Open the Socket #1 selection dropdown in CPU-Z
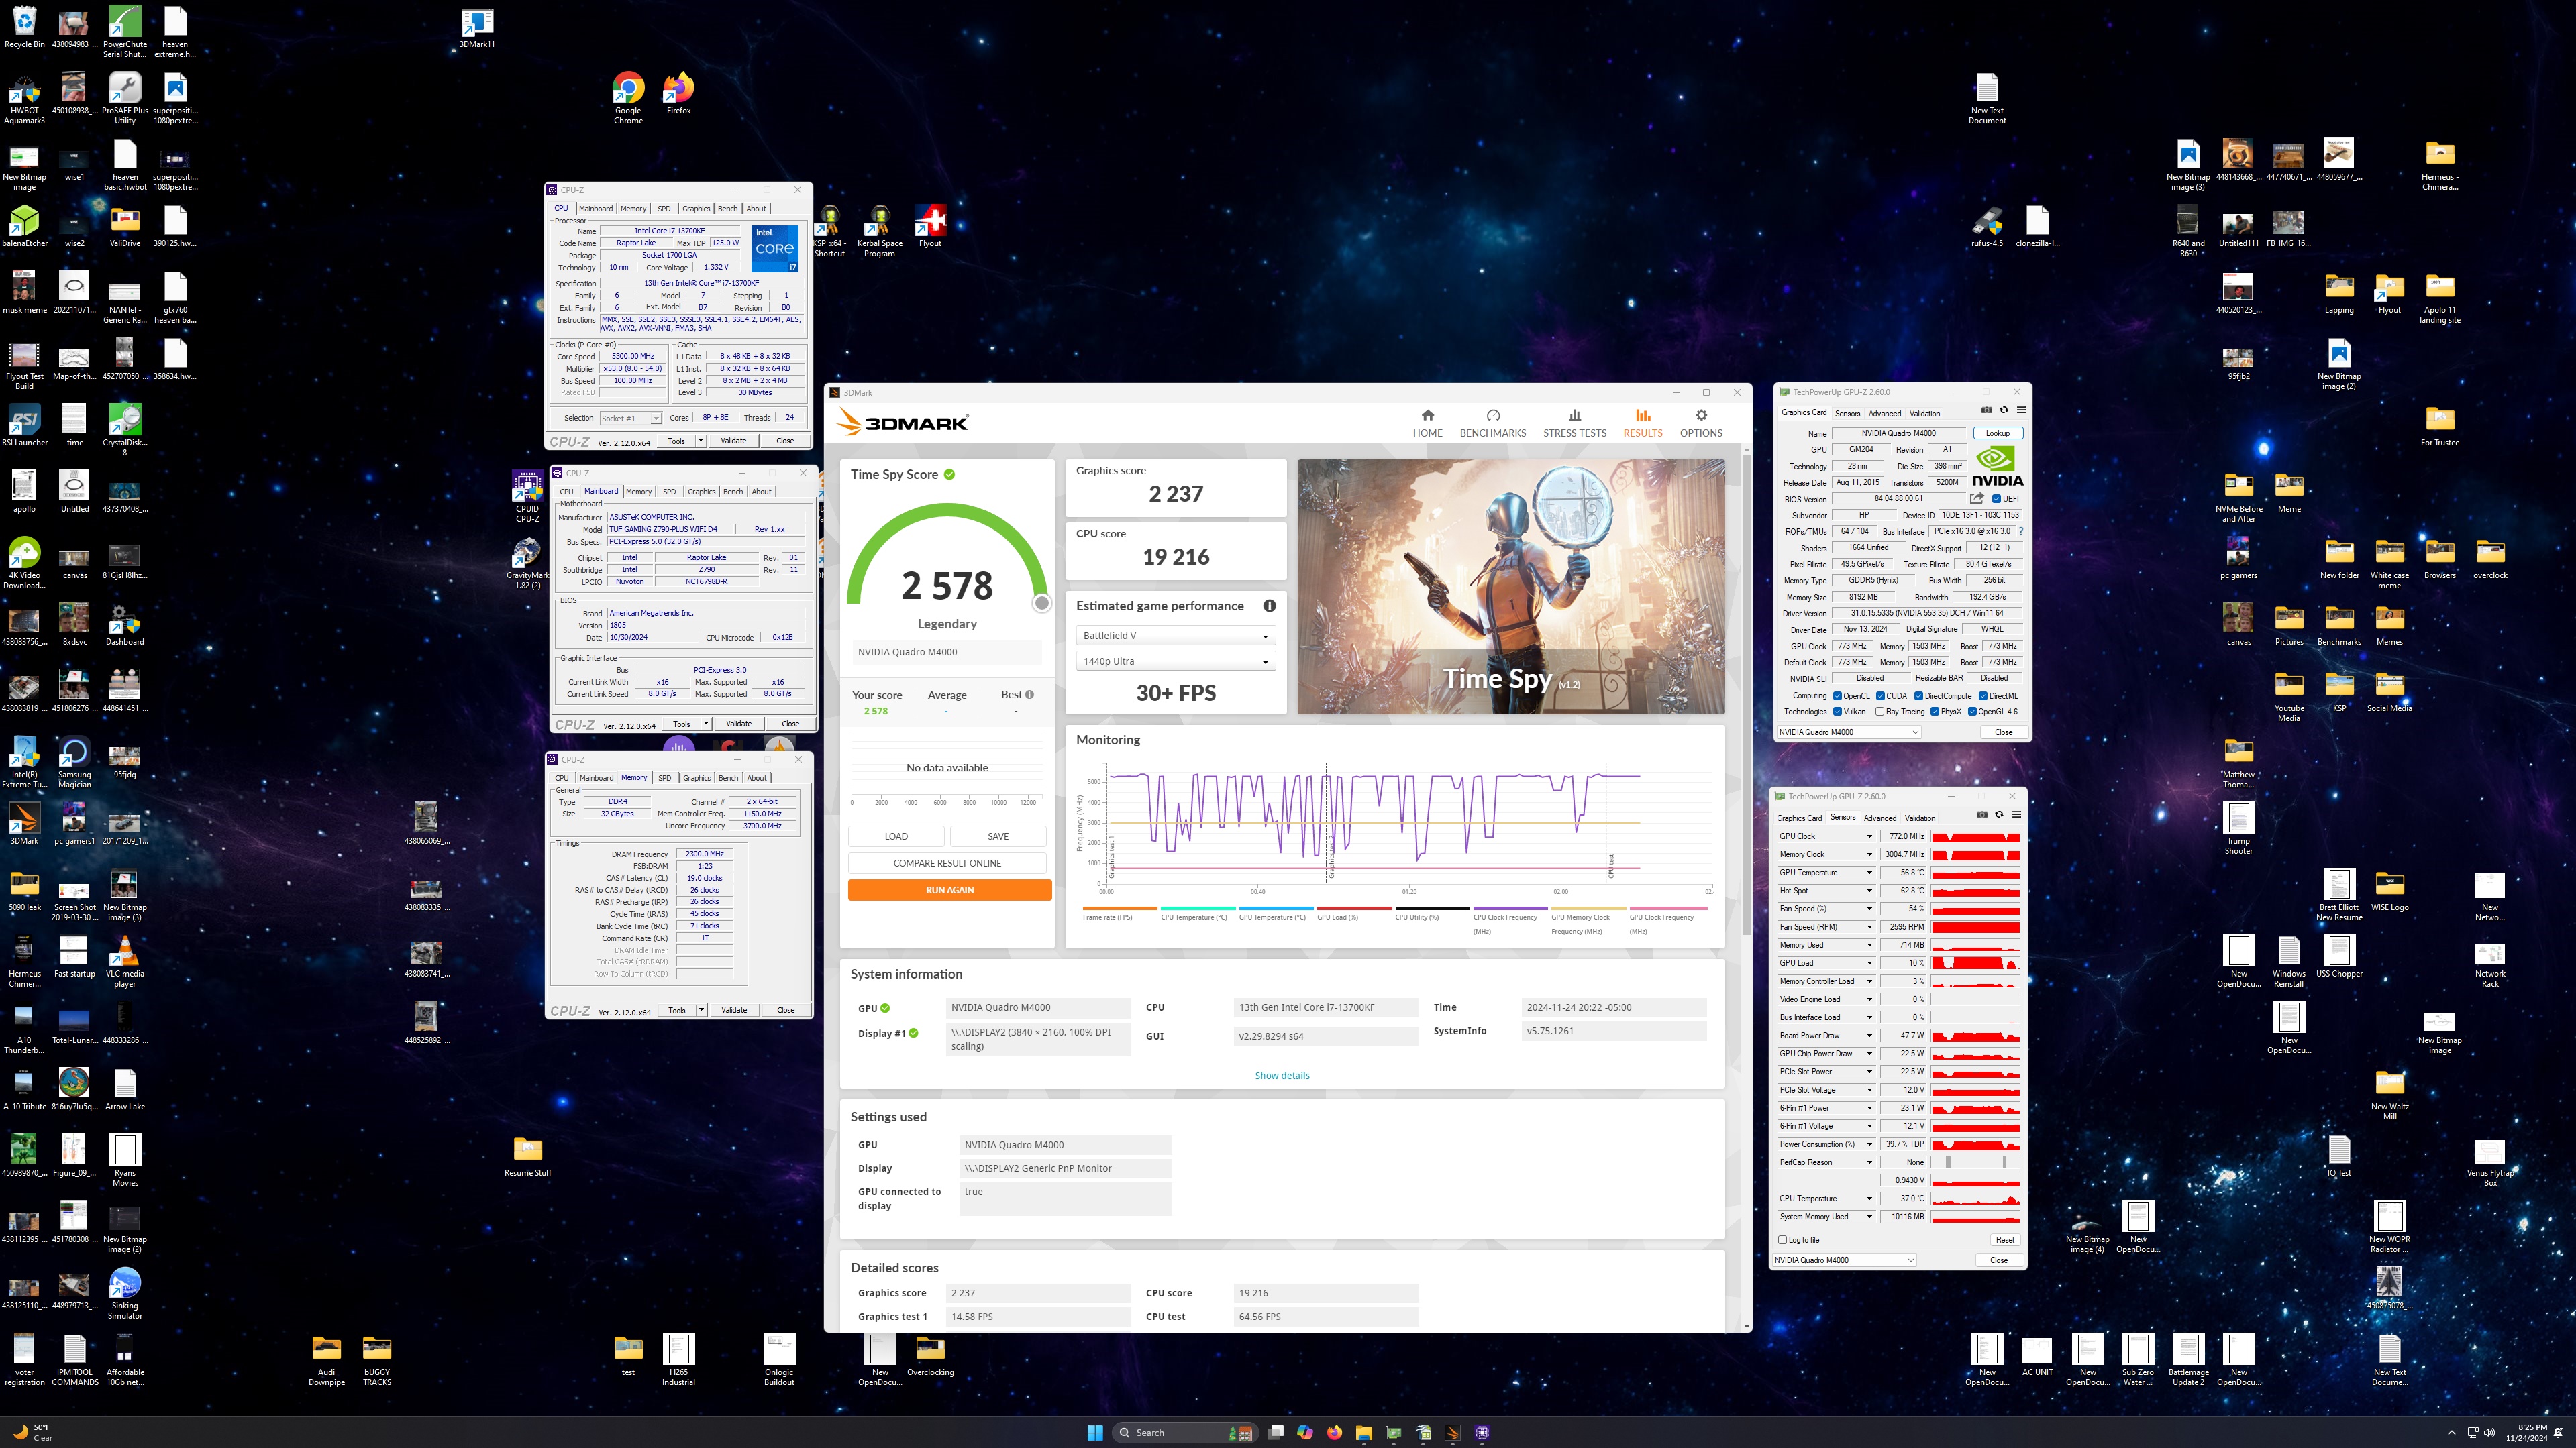The width and height of the screenshot is (2576, 1448). (x=630, y=418)
